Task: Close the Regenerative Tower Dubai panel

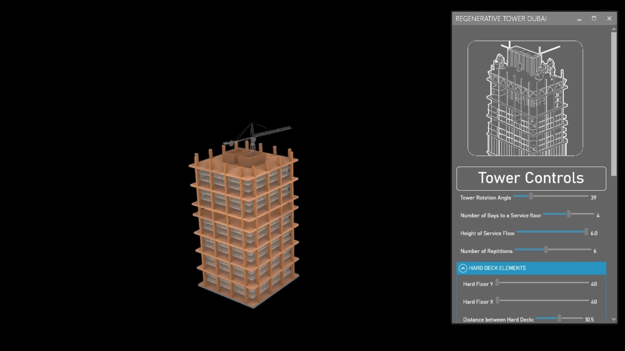Action: tap(609, 19)
